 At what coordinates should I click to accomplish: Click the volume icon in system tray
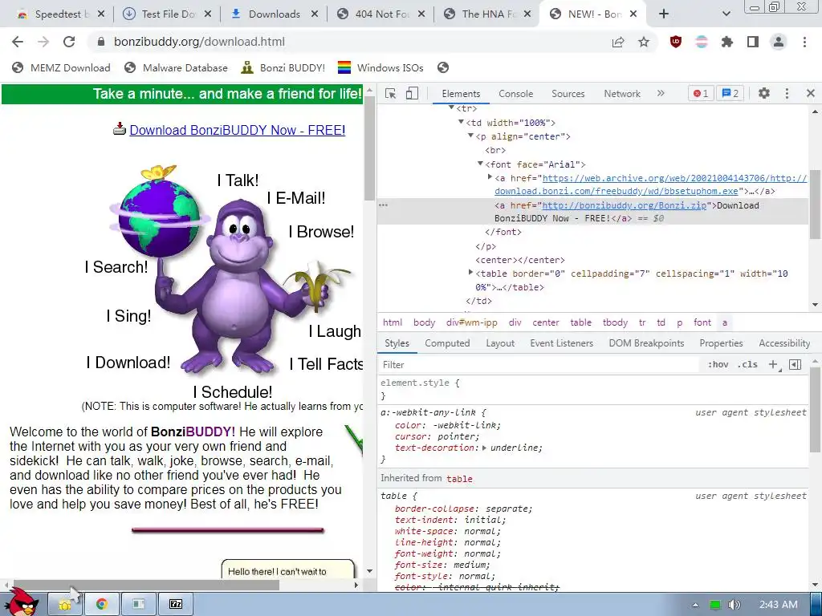point(734,605)
